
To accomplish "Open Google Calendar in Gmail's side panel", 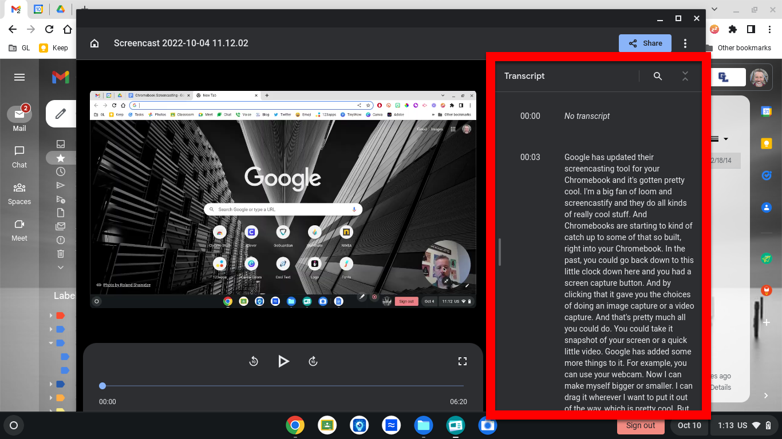I will [767, 111].
